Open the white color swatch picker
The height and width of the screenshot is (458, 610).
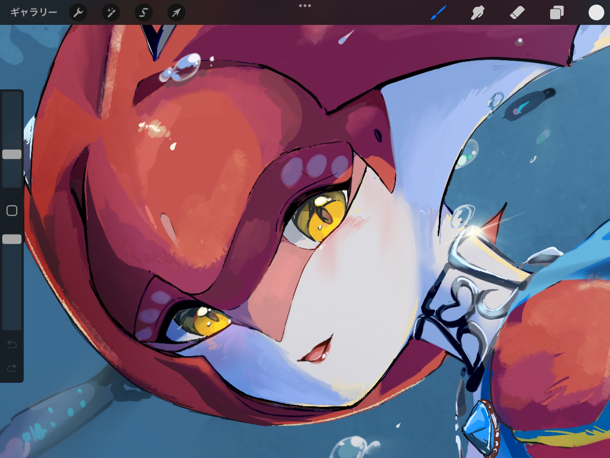click(596, 13)
